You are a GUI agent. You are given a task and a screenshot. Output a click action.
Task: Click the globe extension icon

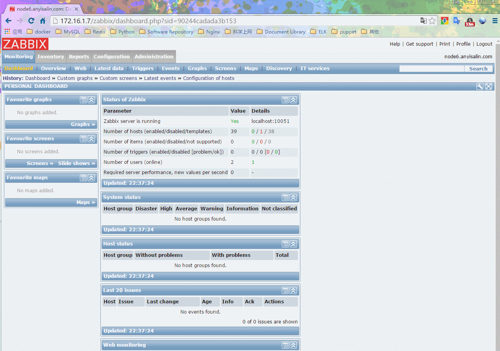483,21
